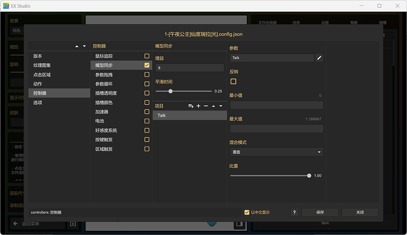Select 动作 in the left section list

click(59, 84)
